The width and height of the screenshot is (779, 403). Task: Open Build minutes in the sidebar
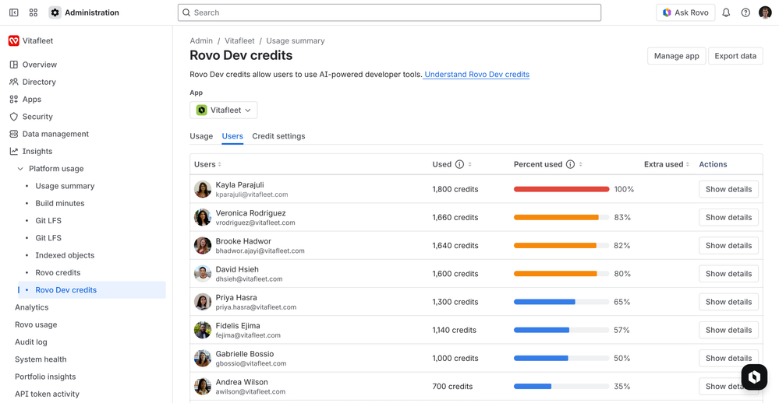tap(59, 203)
